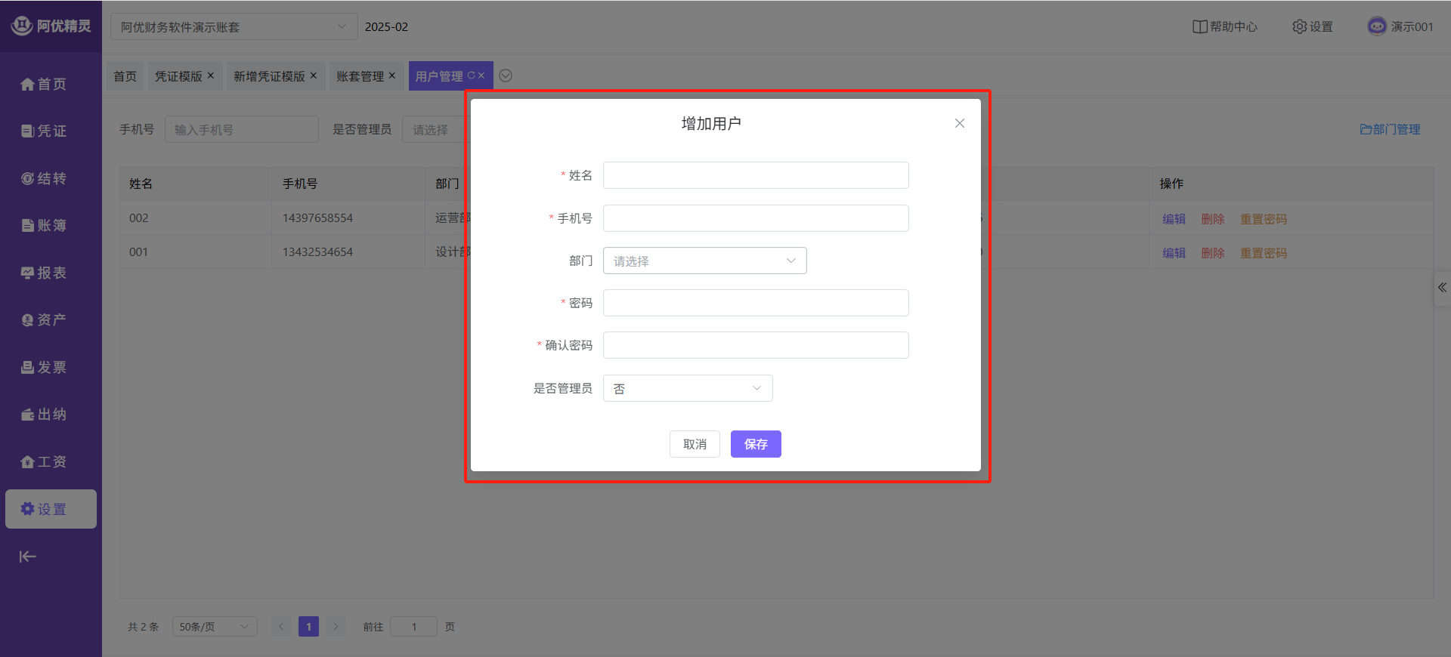Viewport: 1451px width, 657px height.
Task: Collapse the left sidebar with arrow icon
Action: pos(28,557)
